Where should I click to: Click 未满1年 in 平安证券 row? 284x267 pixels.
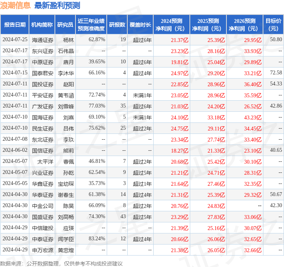(x=142, y=95)
